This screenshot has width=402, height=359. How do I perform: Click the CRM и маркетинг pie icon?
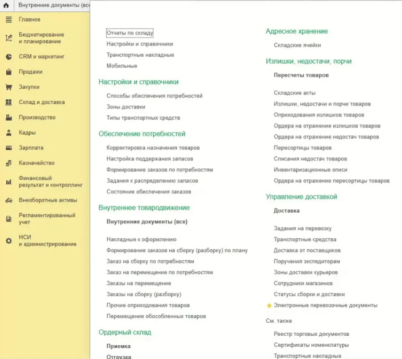pos(9,57)
